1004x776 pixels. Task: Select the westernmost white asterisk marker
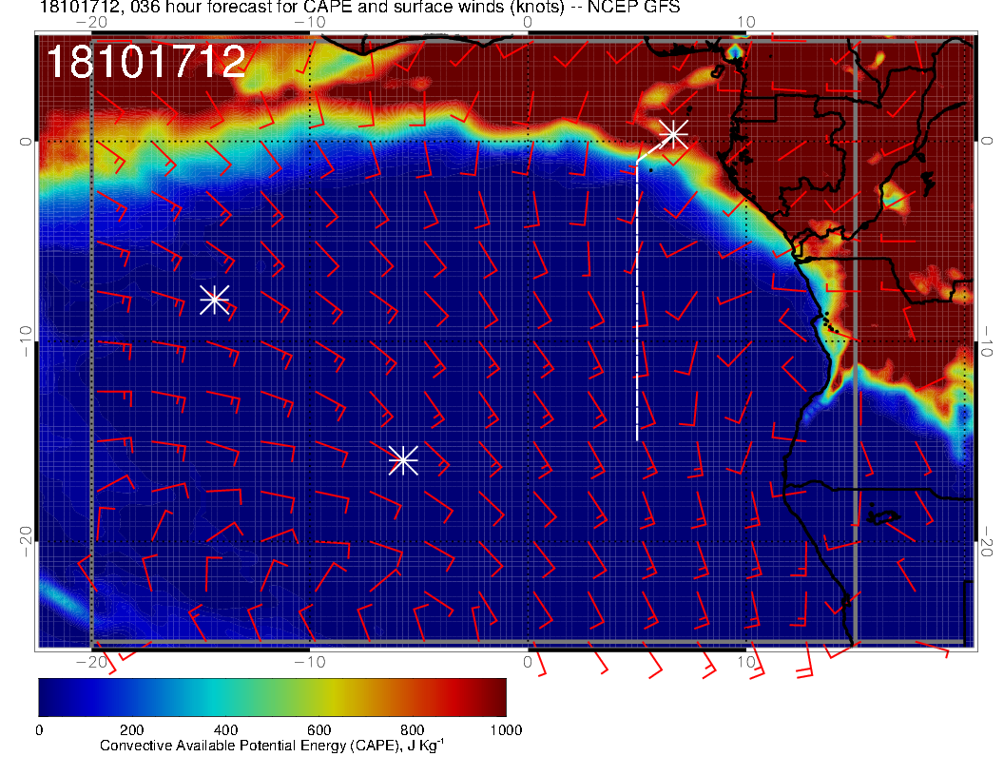click(x=214, y=300)
